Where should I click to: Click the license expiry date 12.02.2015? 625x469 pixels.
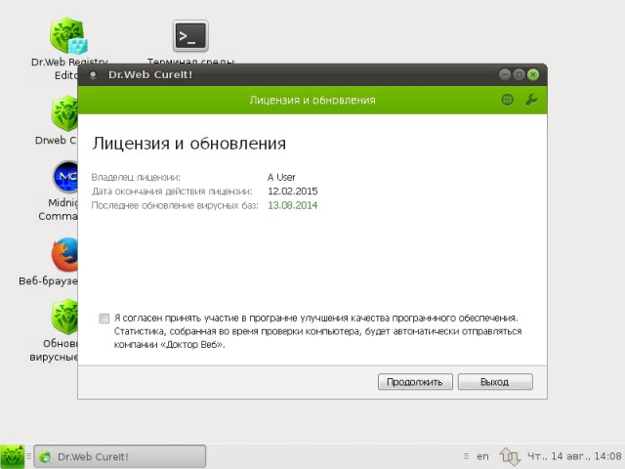[293, 192]
